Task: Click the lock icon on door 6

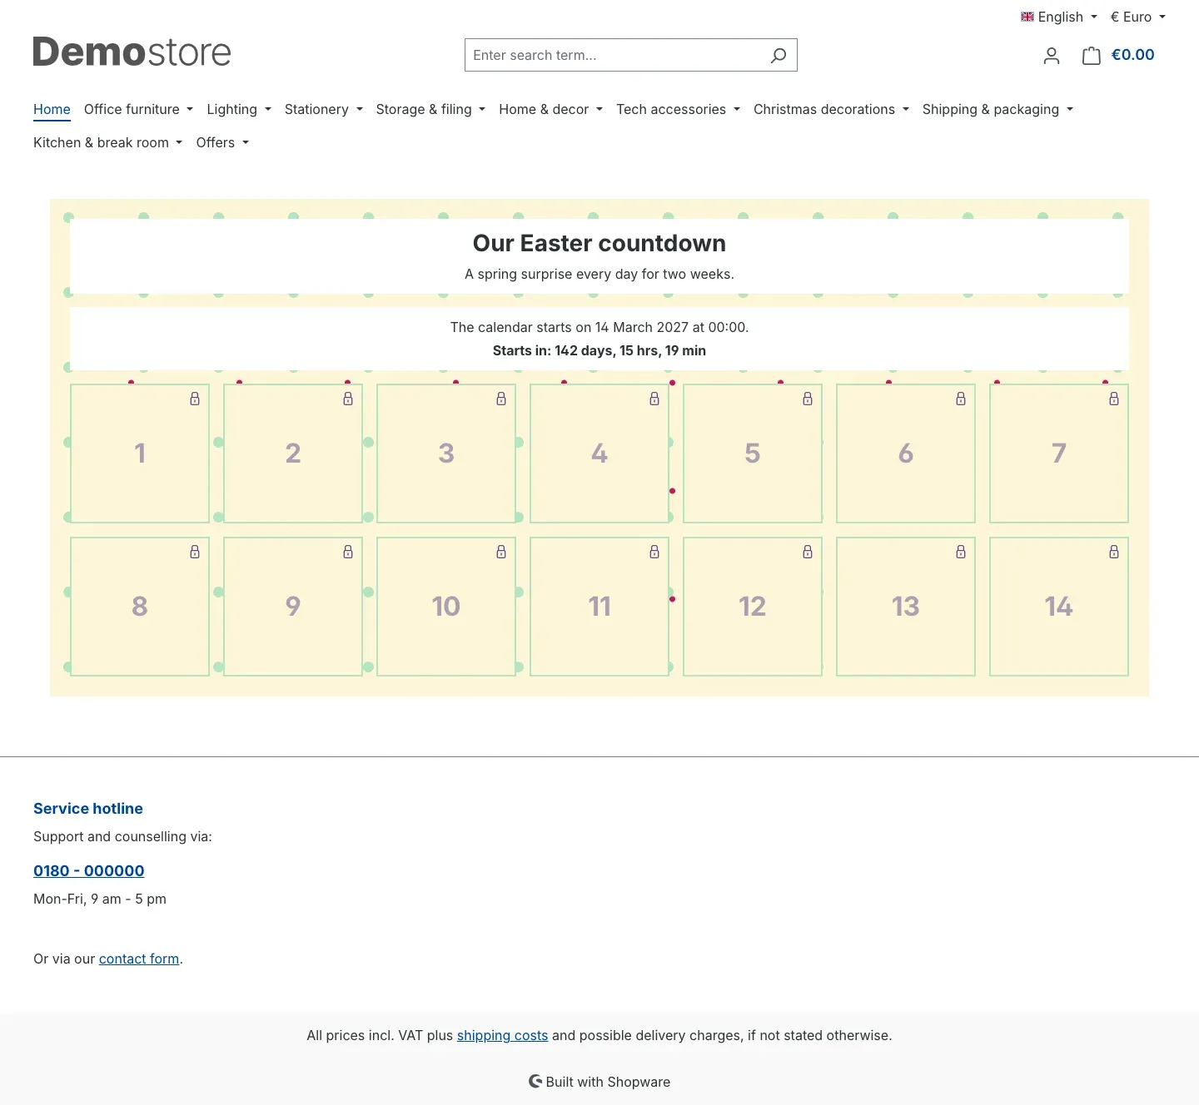Action: [961, 399]
